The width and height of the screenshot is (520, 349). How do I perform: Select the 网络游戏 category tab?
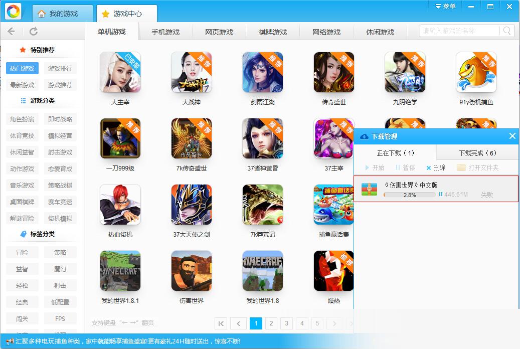(x=326, y=32)
